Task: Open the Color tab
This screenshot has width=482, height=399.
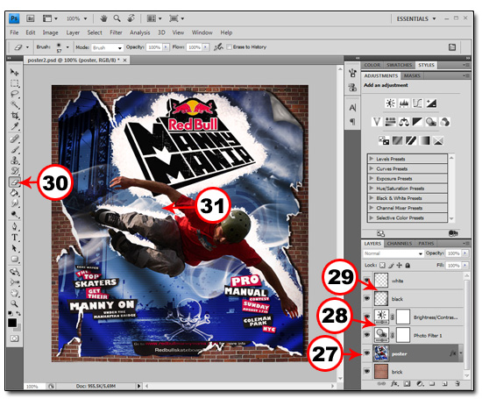Action: pyautogui.click(x=372, y=65)
